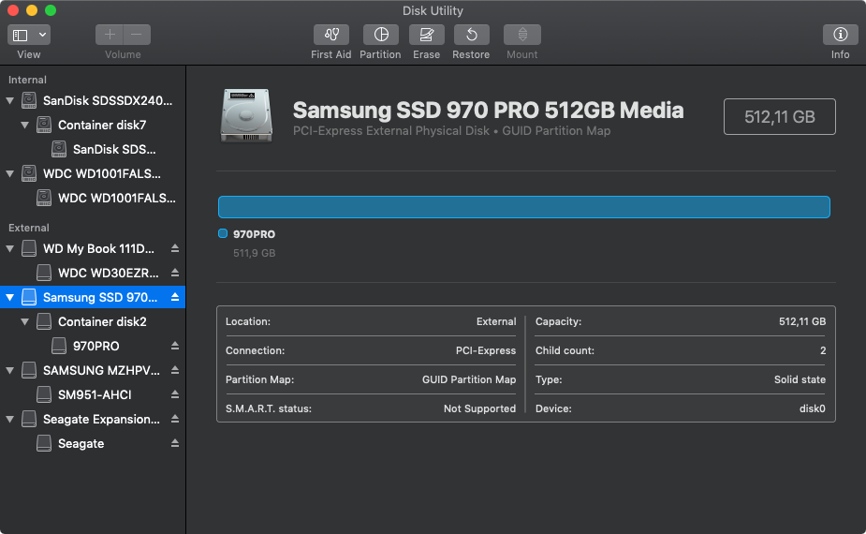This screenshot has height=534, width=866.
Task: Eject the SAMSUNG MZHPV disk
Action: 174,370
